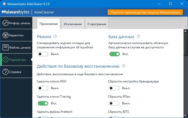Click help icon beside Действия по базовому восстановлению

123,66
